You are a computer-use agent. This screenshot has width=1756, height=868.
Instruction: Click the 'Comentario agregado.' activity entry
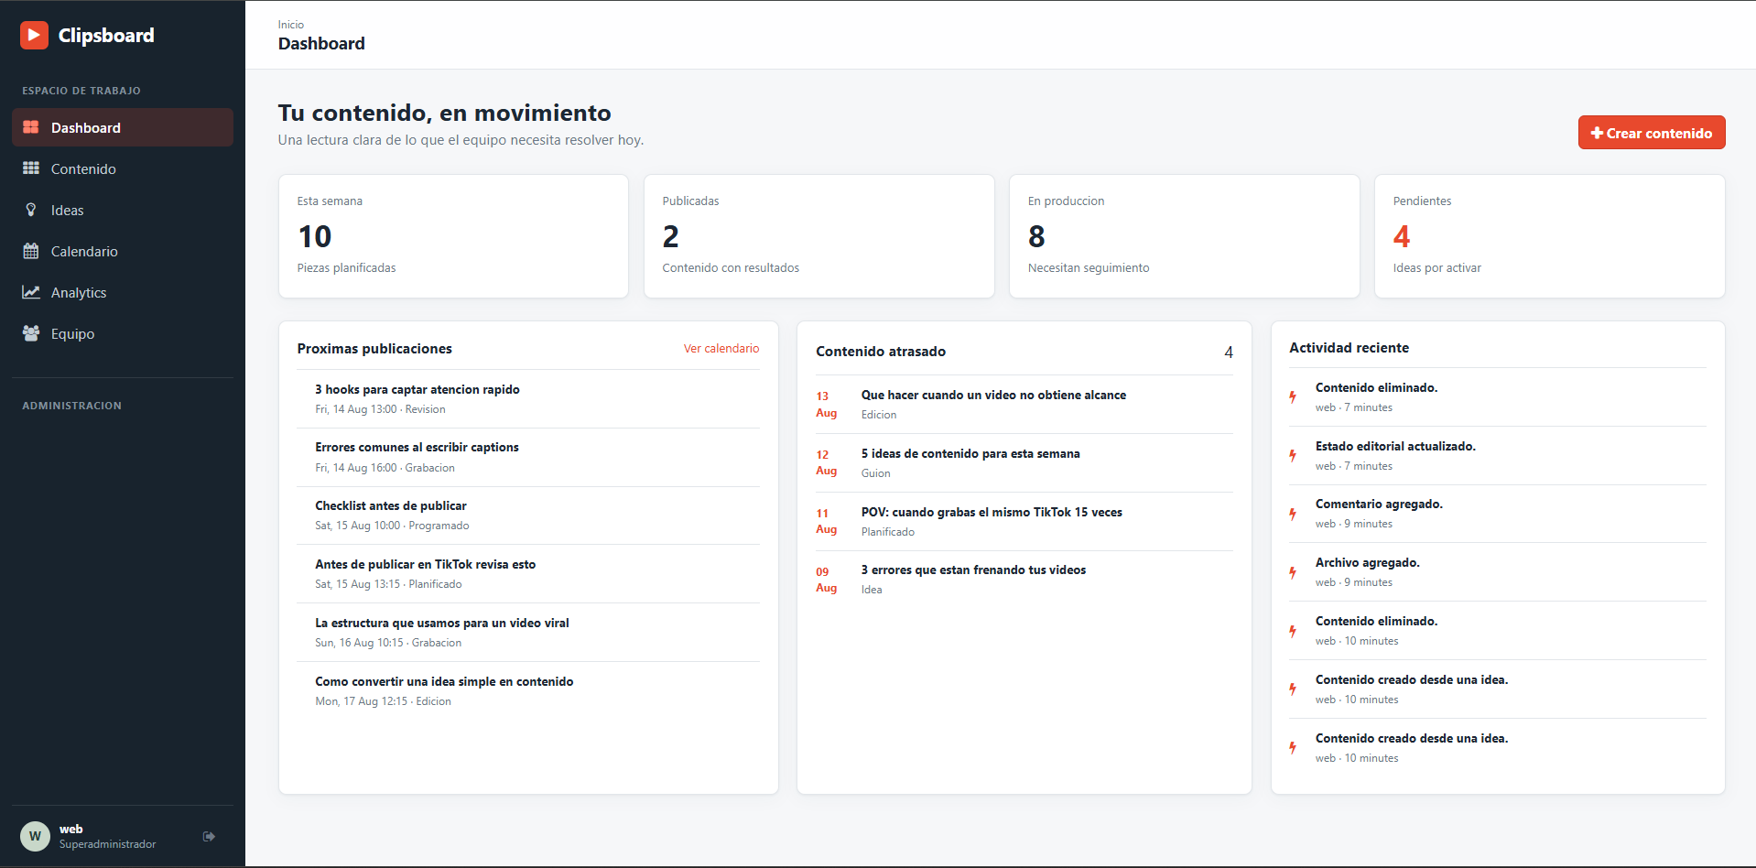(1498, 514)
